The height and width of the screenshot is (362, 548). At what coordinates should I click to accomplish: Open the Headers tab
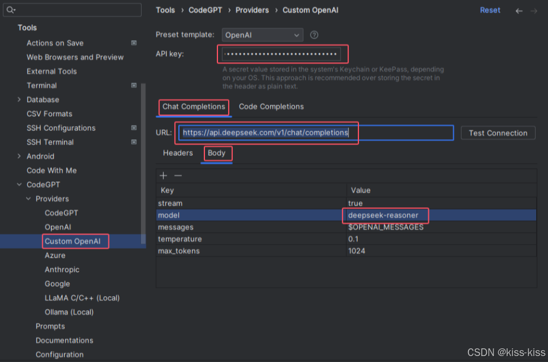pos(178,153)
